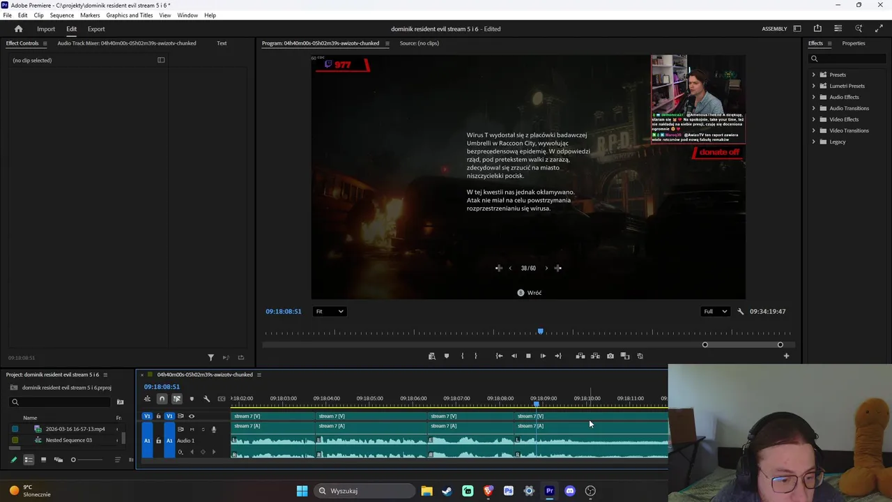The image size is (892, 502).
Task: Go to the Home screen icon
Action: [x=19, y=29]
